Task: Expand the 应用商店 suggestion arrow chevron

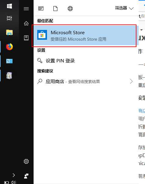Action: coord(131,81)
